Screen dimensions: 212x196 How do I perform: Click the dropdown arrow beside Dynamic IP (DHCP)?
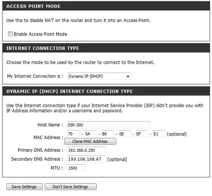(x=128, y=77)
